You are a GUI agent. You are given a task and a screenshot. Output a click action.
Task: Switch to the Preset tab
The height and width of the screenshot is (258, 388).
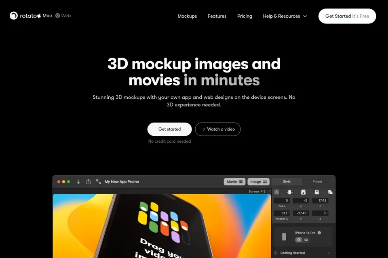coord(317,181)
